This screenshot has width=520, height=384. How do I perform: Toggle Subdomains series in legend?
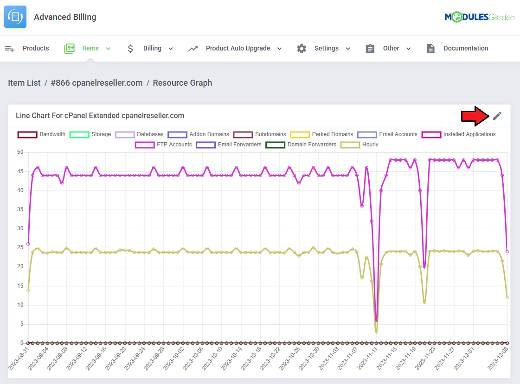pyautogui.click(x=259, y=134)
